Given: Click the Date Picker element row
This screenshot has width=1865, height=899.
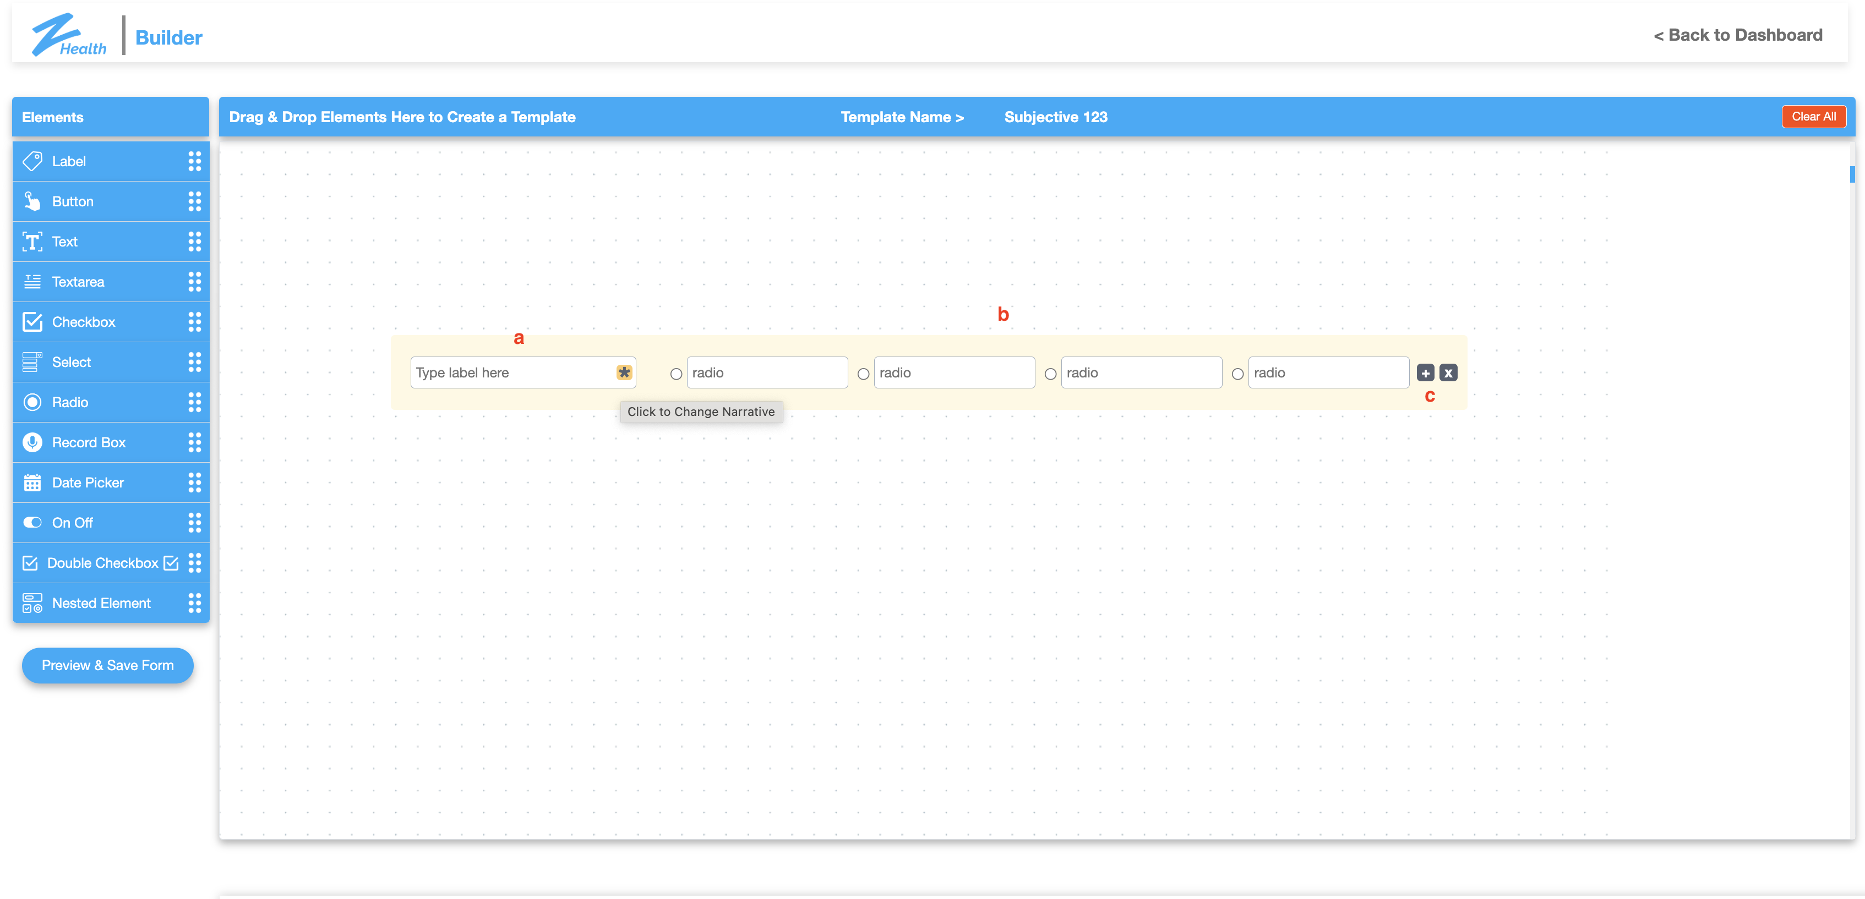Looking at the screenshot, I should [111, 482].
